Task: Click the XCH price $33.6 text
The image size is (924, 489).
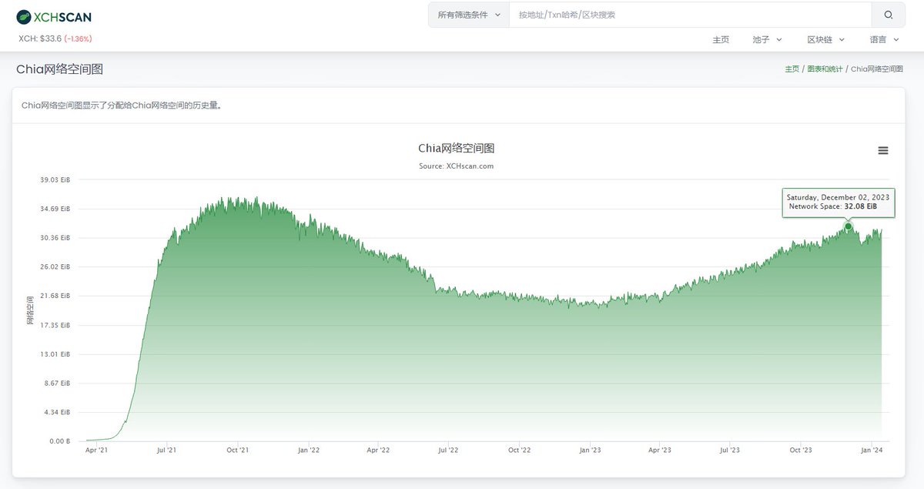Action: (40, 39)
